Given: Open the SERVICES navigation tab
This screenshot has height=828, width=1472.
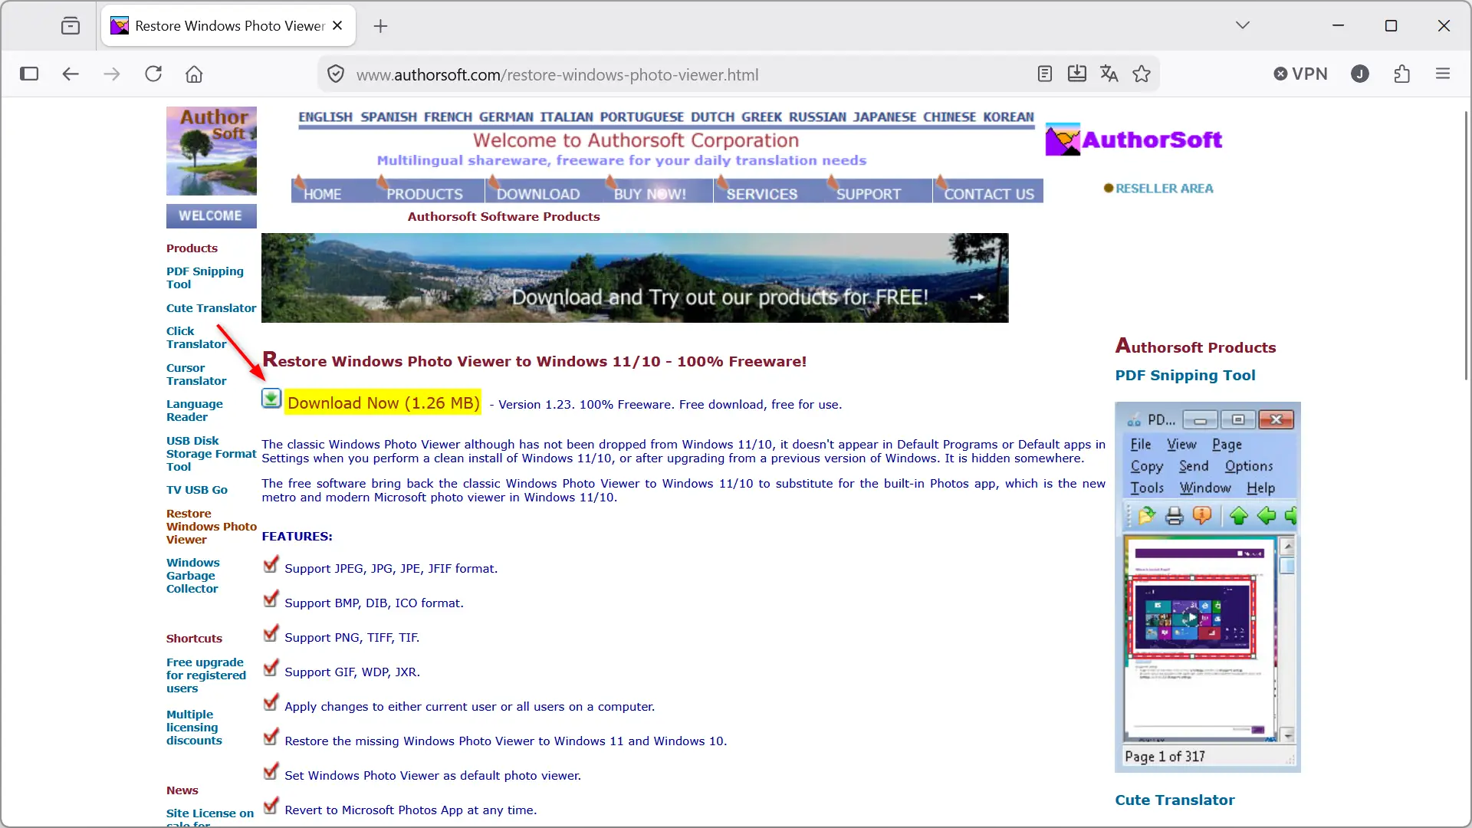Looking at the screenshot, I should 762,194.
